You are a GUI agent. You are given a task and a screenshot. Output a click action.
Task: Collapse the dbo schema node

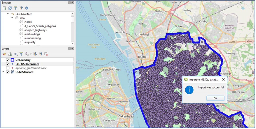[12, 18]
